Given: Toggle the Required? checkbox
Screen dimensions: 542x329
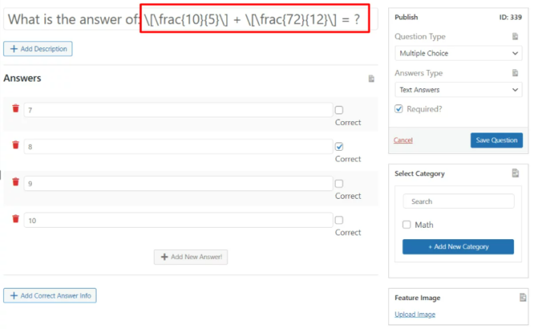Looking at the screenshot, I should pos(399,109).
